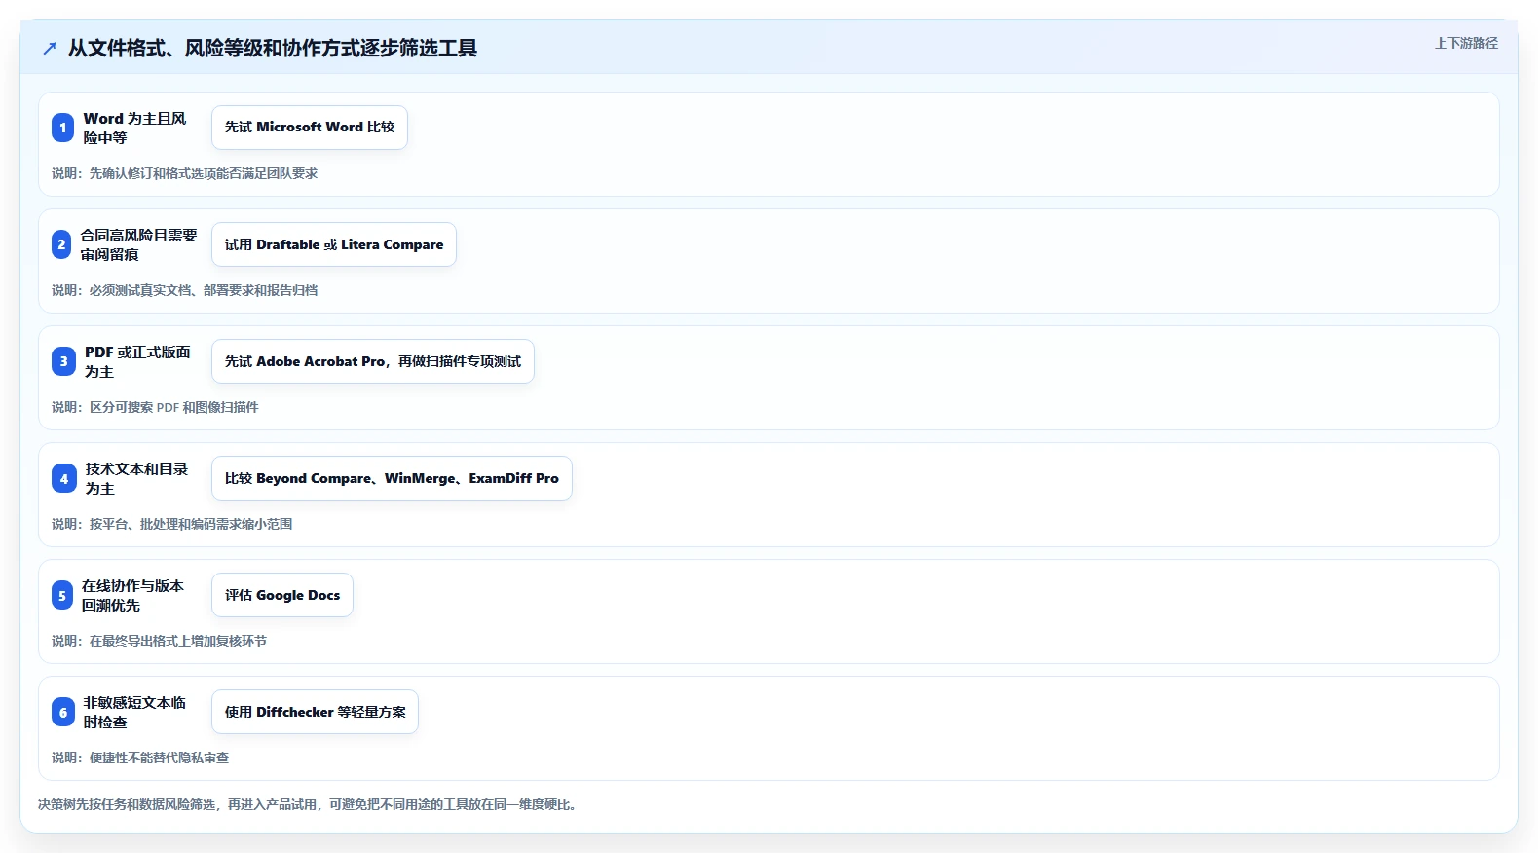Choose 先试 Adobe Acrobat Pro button
This screenshot has height=853, width=1538.
tap(373, 361)
